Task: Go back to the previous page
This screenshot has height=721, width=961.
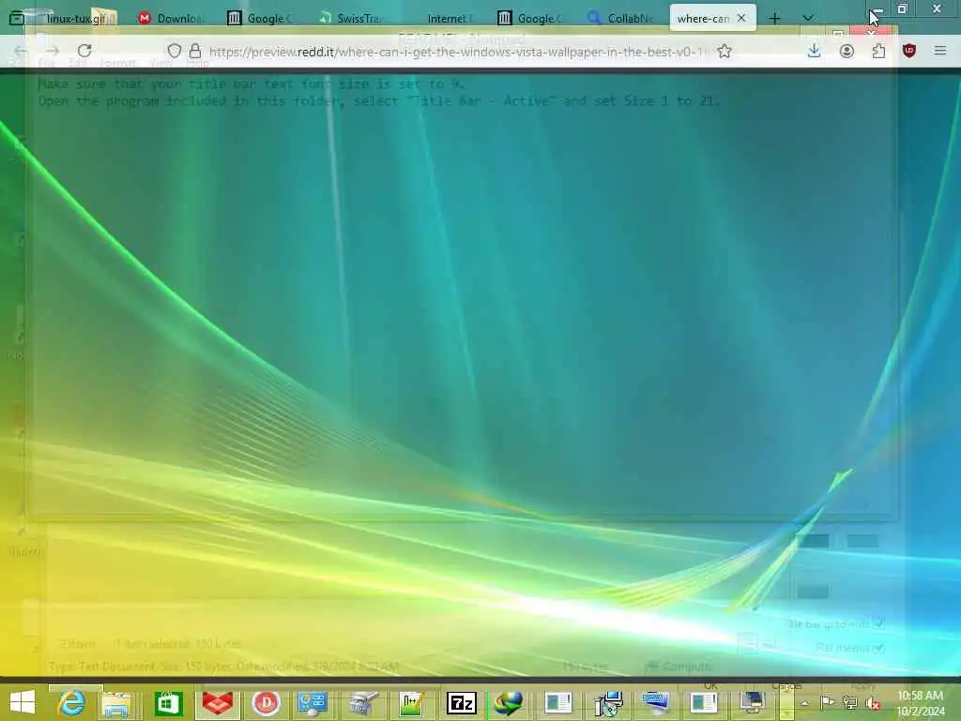Action: pyautogui.click(x=21, y=51)
